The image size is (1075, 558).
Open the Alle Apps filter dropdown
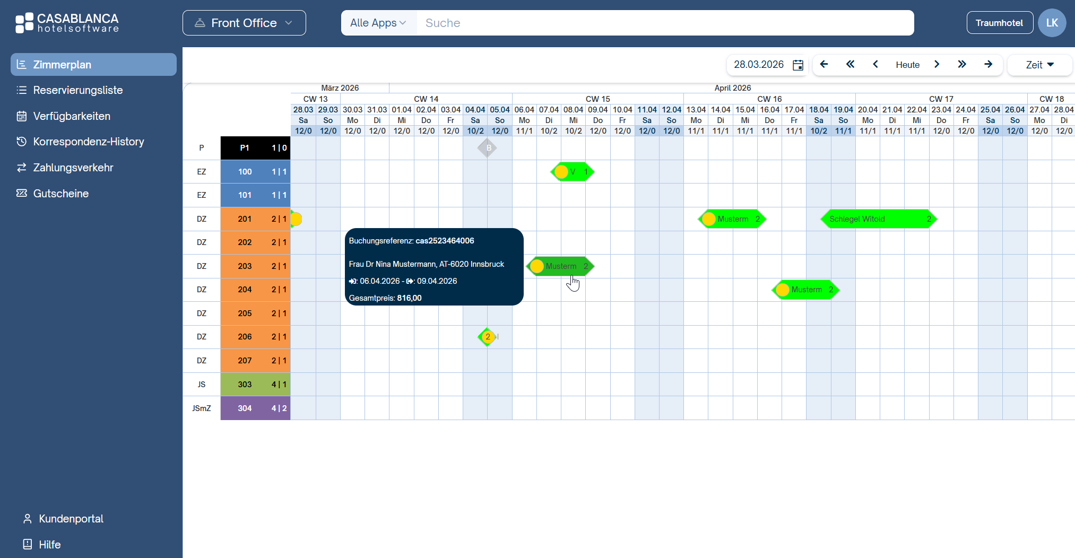pos(378,23)
